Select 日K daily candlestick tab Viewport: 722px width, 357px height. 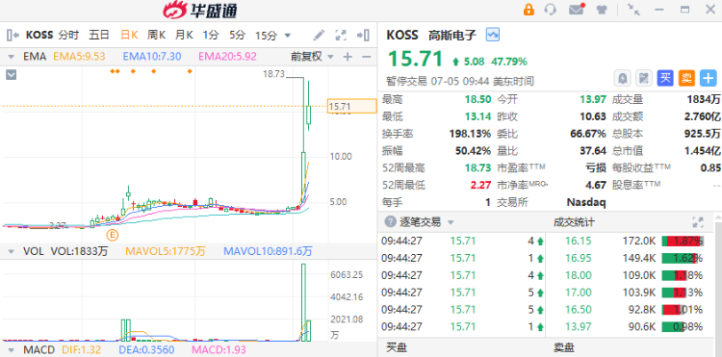click(129, 35)
